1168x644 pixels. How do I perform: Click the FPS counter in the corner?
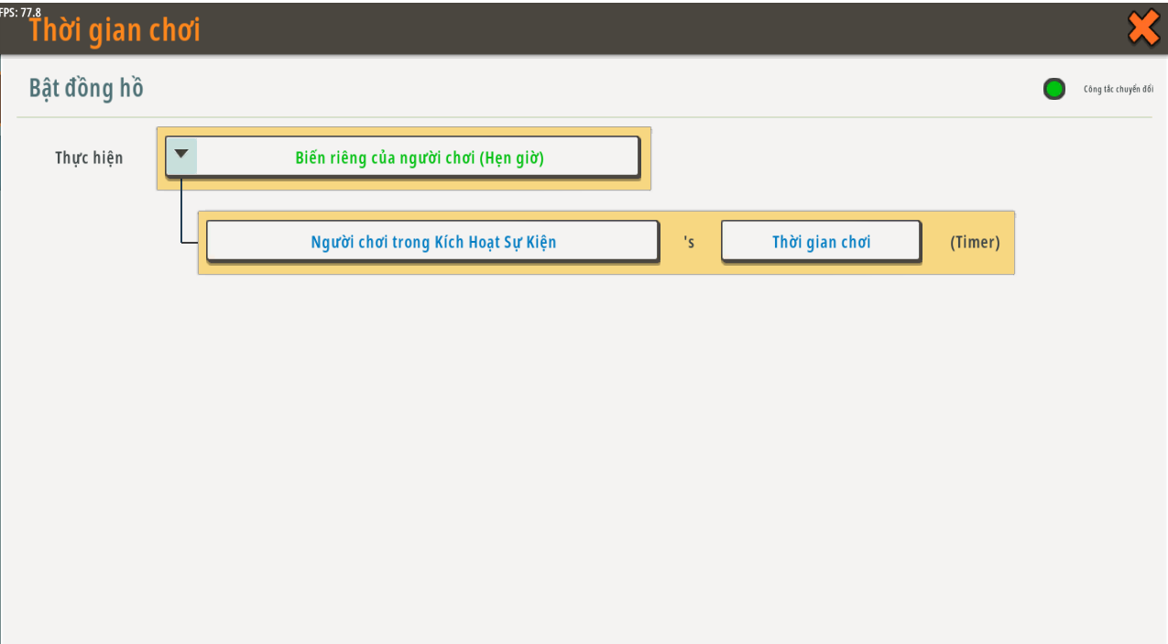[x=20, y=12]
